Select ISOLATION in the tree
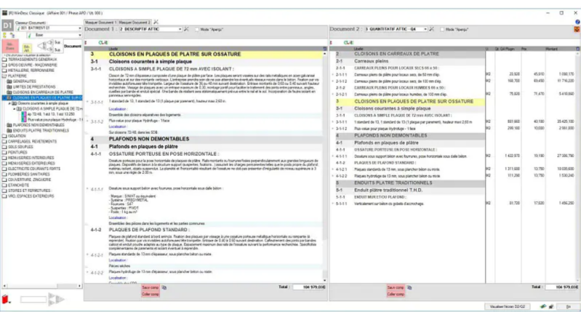 pos(17,136)
